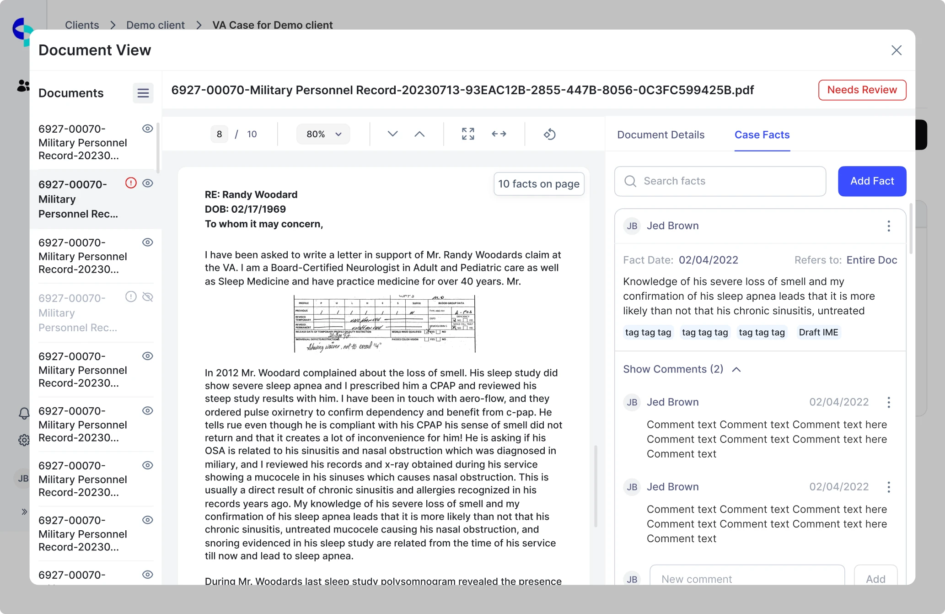Click the red alert icon on the selected document

click(x=131, y=183)
